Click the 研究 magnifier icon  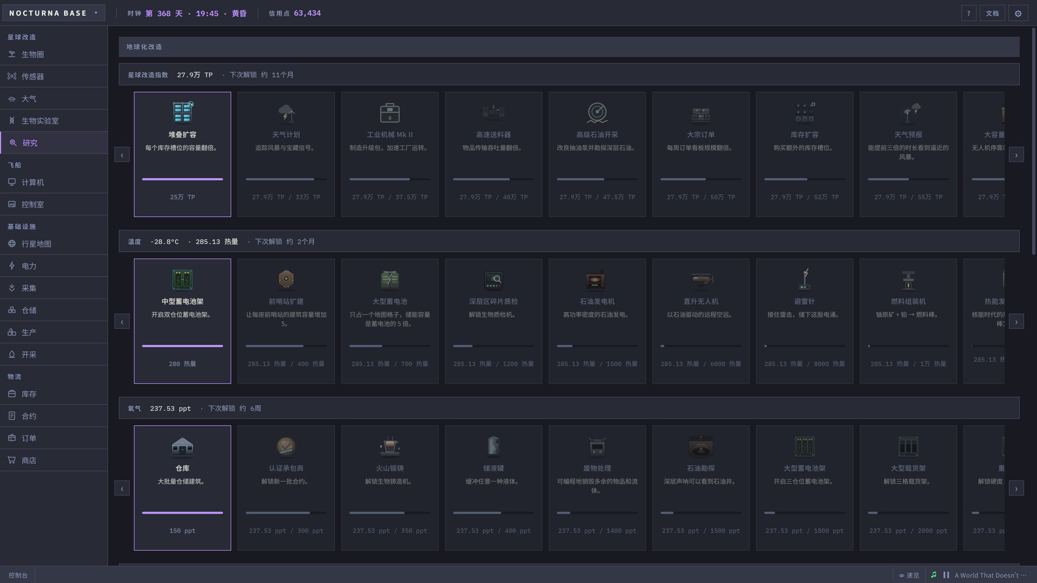pos(13,143)
